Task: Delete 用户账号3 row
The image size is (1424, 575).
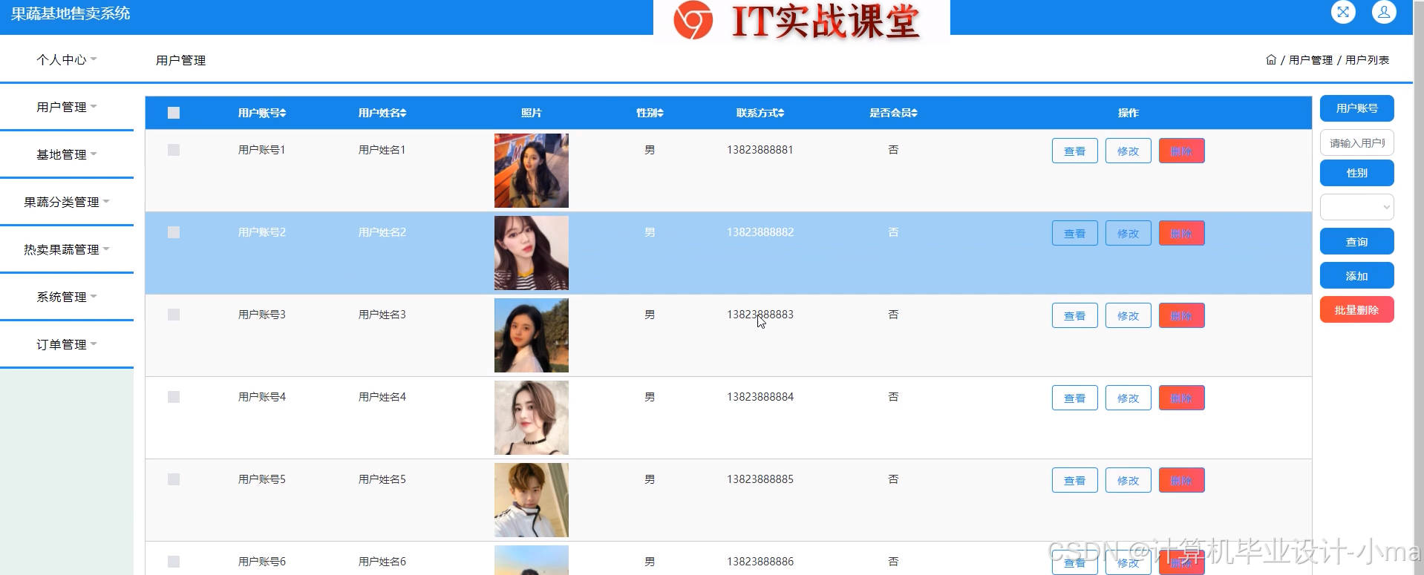Action: point(1181,315)
